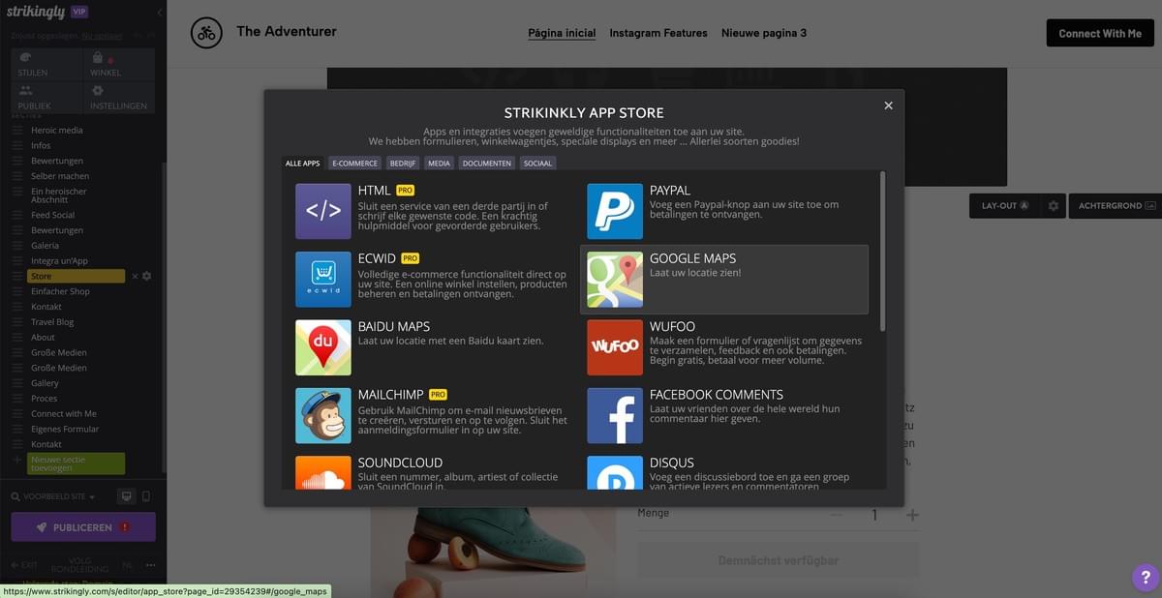Open Nieuwe pagina 3 nav item

click(764, 33)
